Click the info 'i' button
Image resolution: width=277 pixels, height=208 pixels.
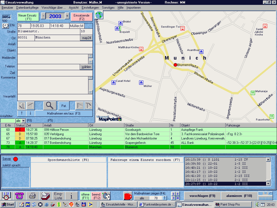tap(72, 196)
